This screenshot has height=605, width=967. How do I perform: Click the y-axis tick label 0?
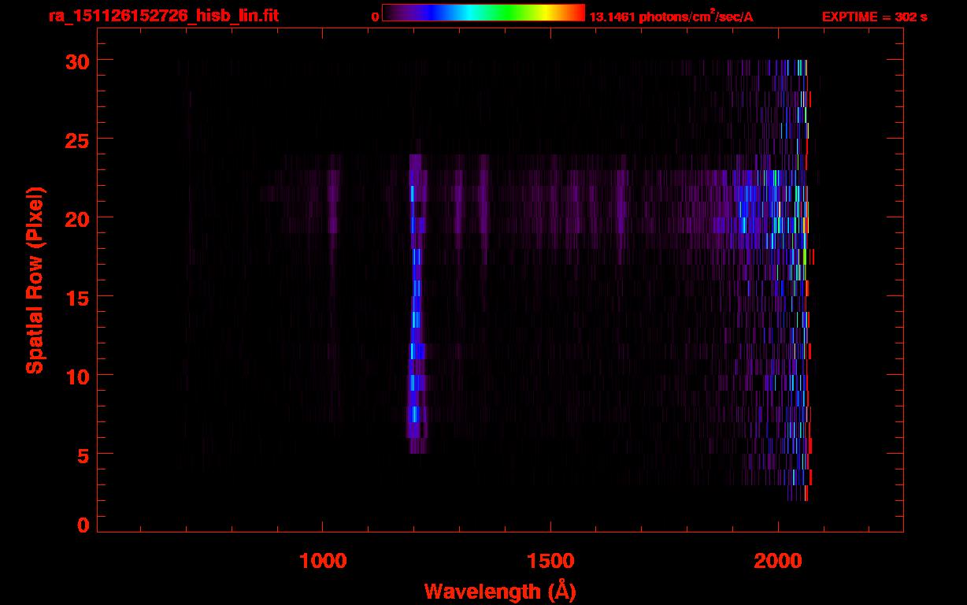coord(83,525)
